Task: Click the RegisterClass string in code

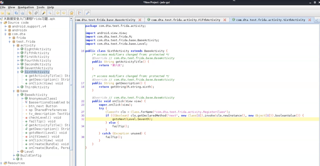Action: [x=191, y=112]
